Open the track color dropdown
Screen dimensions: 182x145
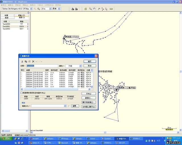point(80,66)
